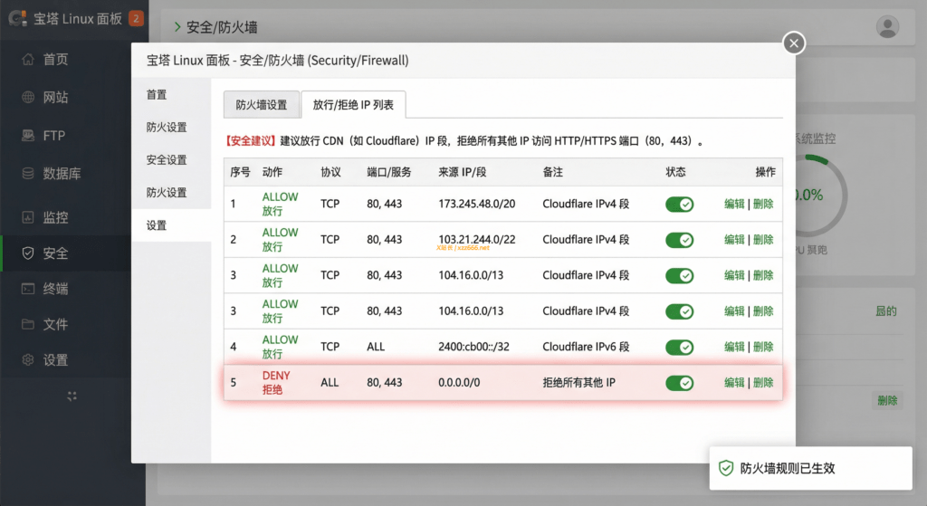
Task: Toggle off the 2400:cb00::/32 IPv6 rule
Action: (x=679, y=347)
